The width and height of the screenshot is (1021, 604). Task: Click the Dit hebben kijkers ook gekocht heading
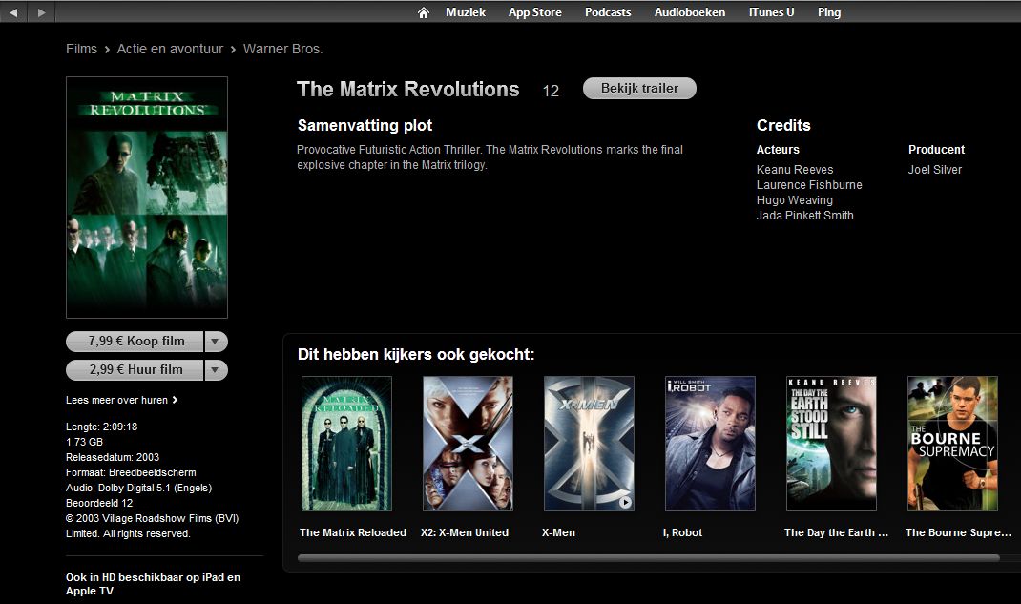[x=416, y=355]
